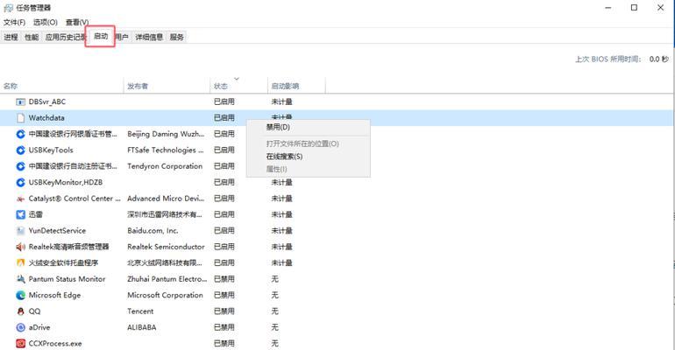Viewport: 675px width, 350px height.
Task: Click the DBSvr_ABC program icon
Action: coord(20,101)
